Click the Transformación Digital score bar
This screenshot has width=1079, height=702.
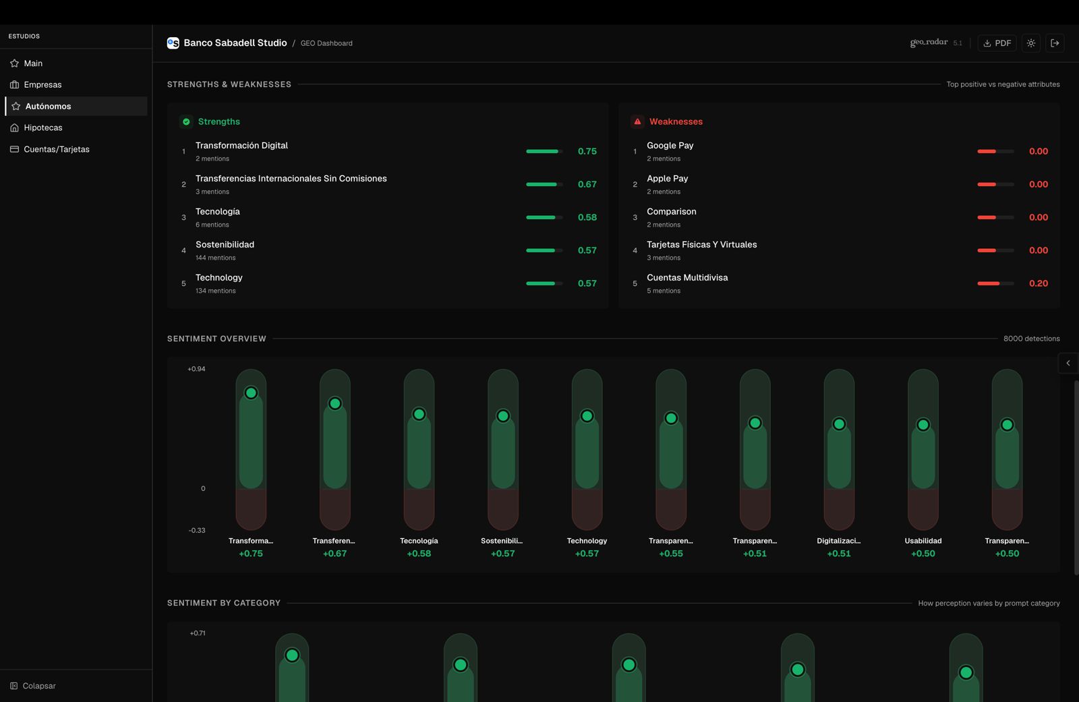[544, 152]
